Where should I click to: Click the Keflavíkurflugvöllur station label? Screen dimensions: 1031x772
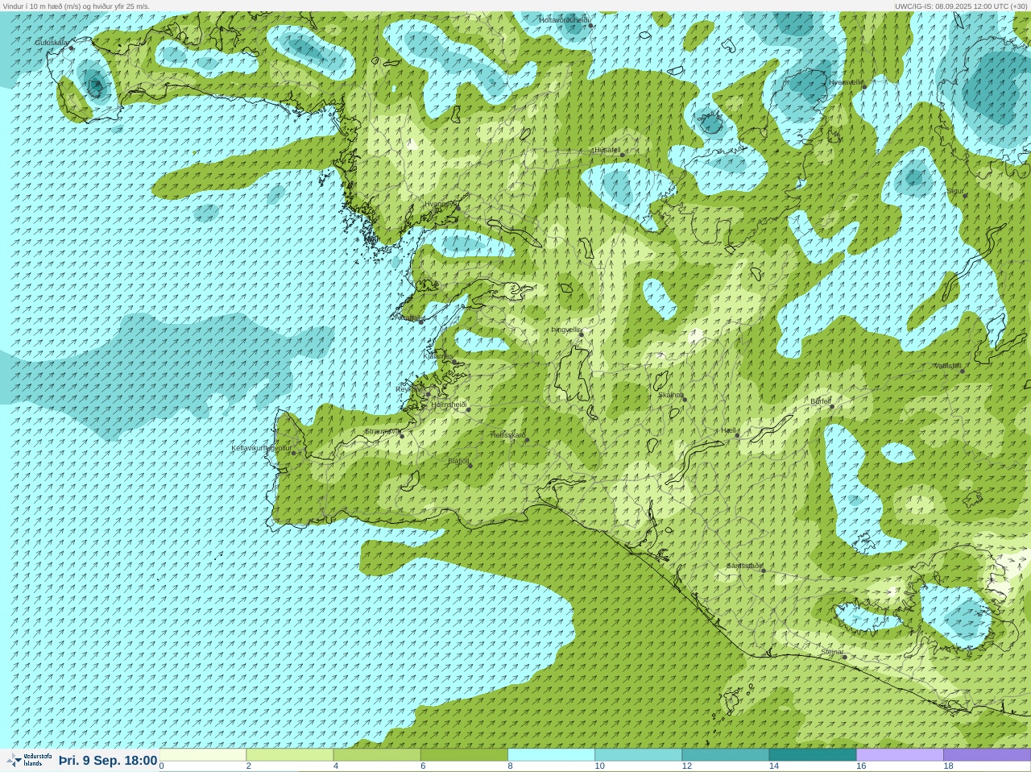[x=262, y=448]
